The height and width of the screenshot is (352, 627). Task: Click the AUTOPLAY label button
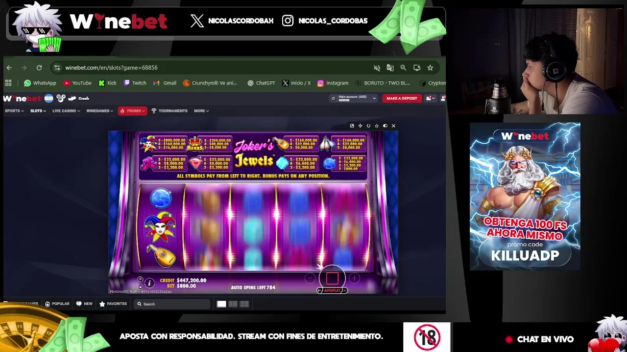click(x=332, y=290)
